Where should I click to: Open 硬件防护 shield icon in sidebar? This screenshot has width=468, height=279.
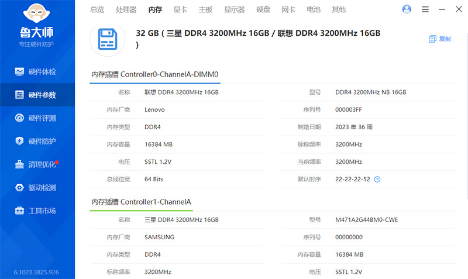pyautogui.click(x=19, y=141)
